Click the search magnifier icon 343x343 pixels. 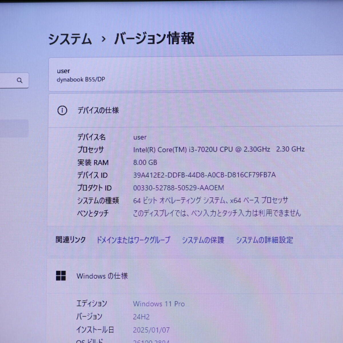(x=19, y=80)
